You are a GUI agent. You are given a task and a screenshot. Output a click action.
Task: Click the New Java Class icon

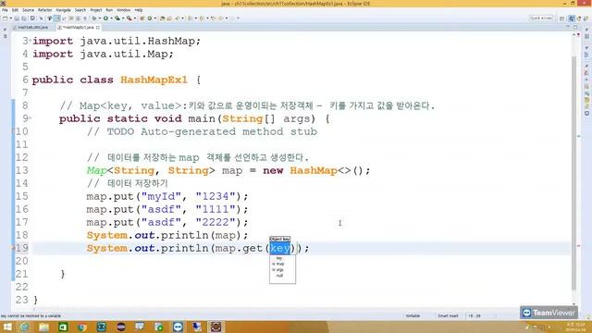tap(150, 18)
